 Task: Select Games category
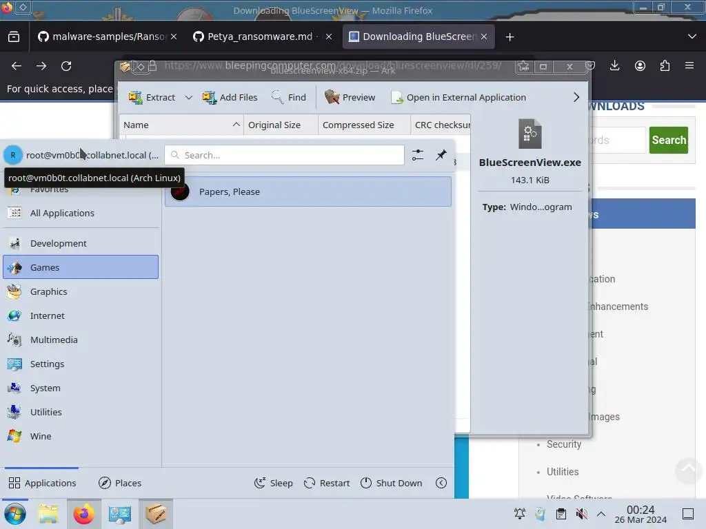point(81,267)
